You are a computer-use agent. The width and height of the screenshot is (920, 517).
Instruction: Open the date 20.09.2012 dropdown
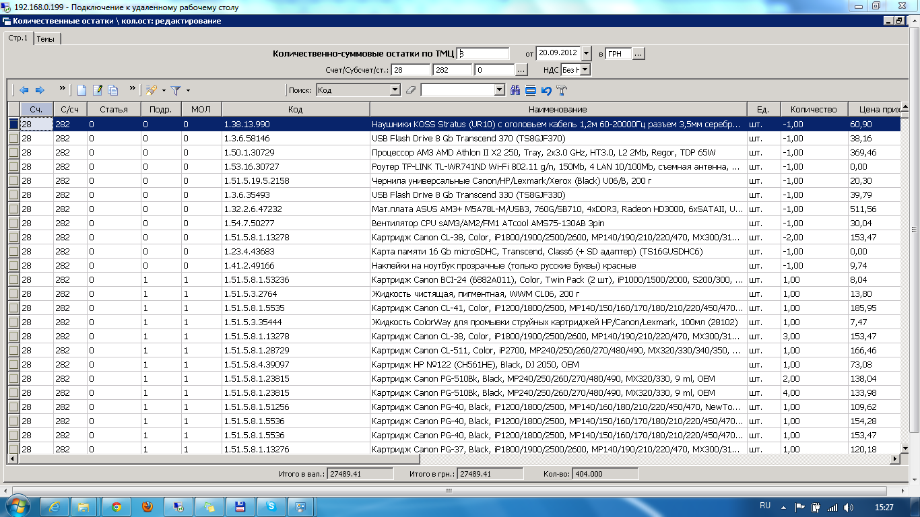[586, 53]
